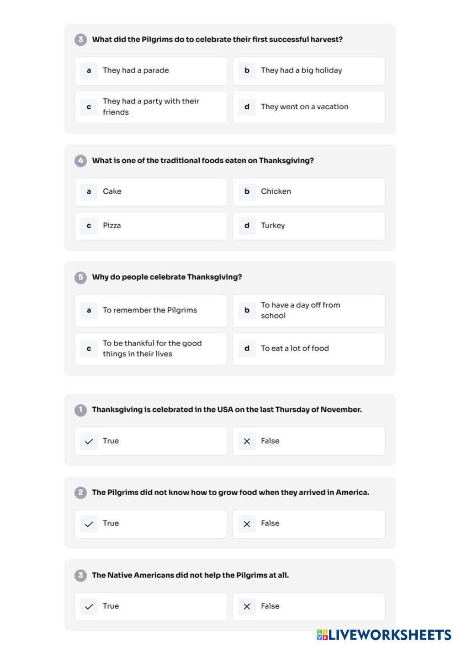The image size is (457, 646).
Task: Mark False for Pilgrims did not know growing food
Action: [308, 524]
